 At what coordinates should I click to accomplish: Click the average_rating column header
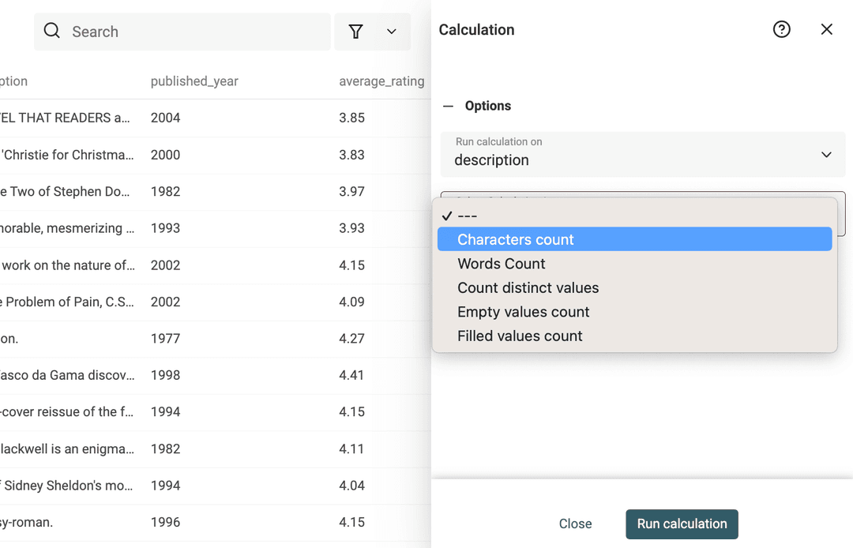click(381, 81)
